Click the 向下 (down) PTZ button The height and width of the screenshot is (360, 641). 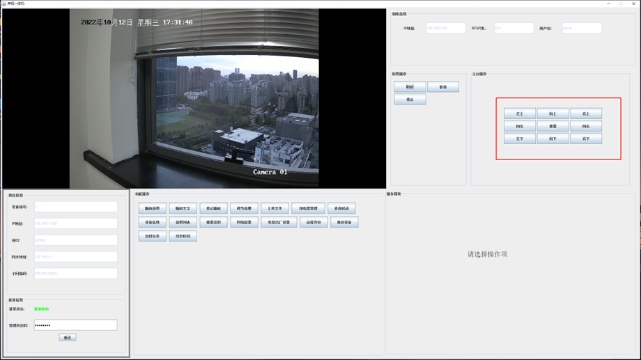[553, 139]
